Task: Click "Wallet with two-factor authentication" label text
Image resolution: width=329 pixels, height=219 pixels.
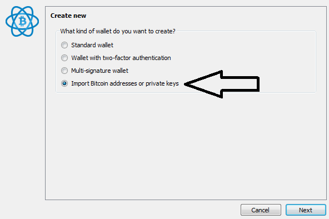Action: [x=121, y=58]
